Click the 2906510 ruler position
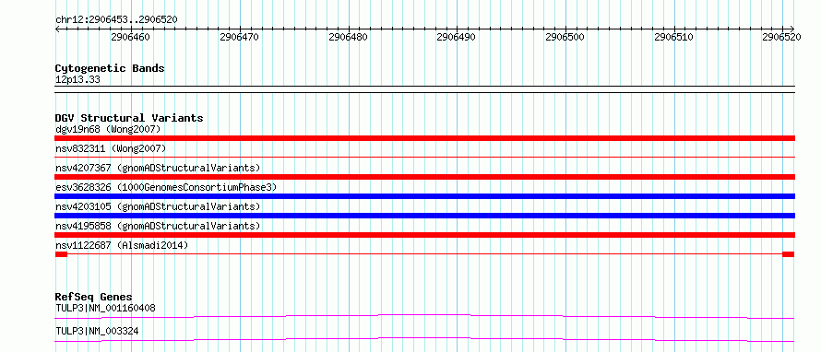Image resolution: width=821 pixels, height=352 pixels. [674, 38]
